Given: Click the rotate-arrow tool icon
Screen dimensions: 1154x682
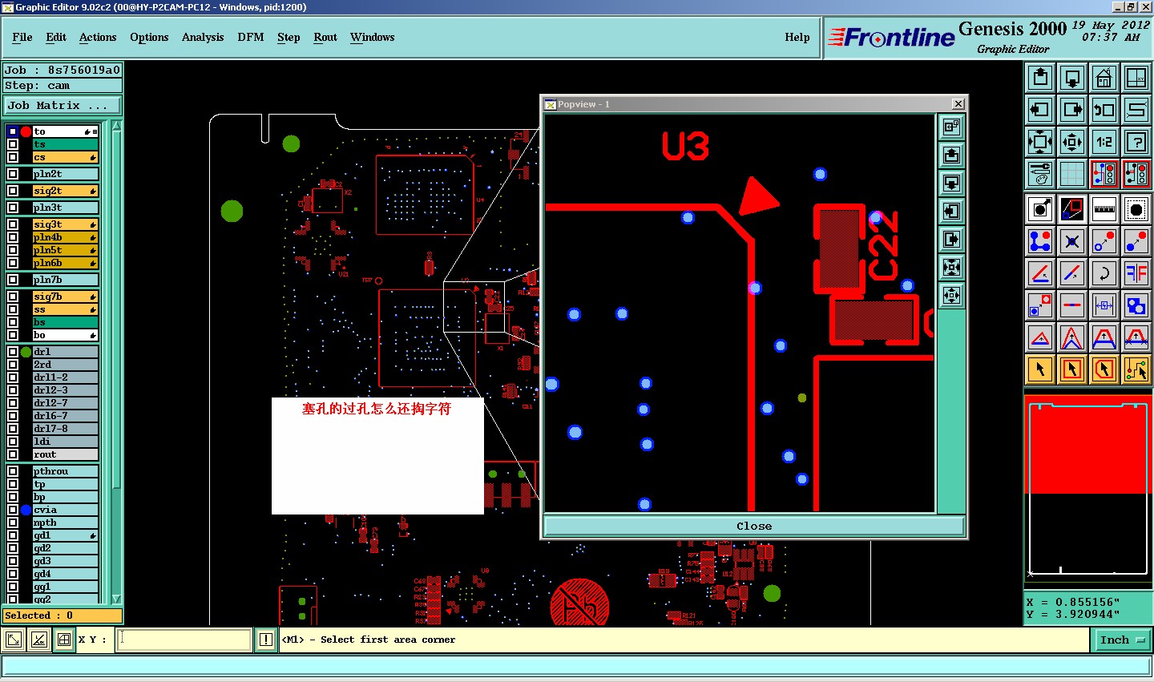Looking at the screenshot, I should [x=1104, y=273].
